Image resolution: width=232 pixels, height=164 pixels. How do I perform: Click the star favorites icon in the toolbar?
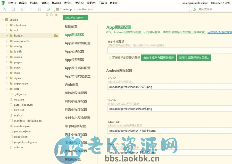(x=39, y=9)
